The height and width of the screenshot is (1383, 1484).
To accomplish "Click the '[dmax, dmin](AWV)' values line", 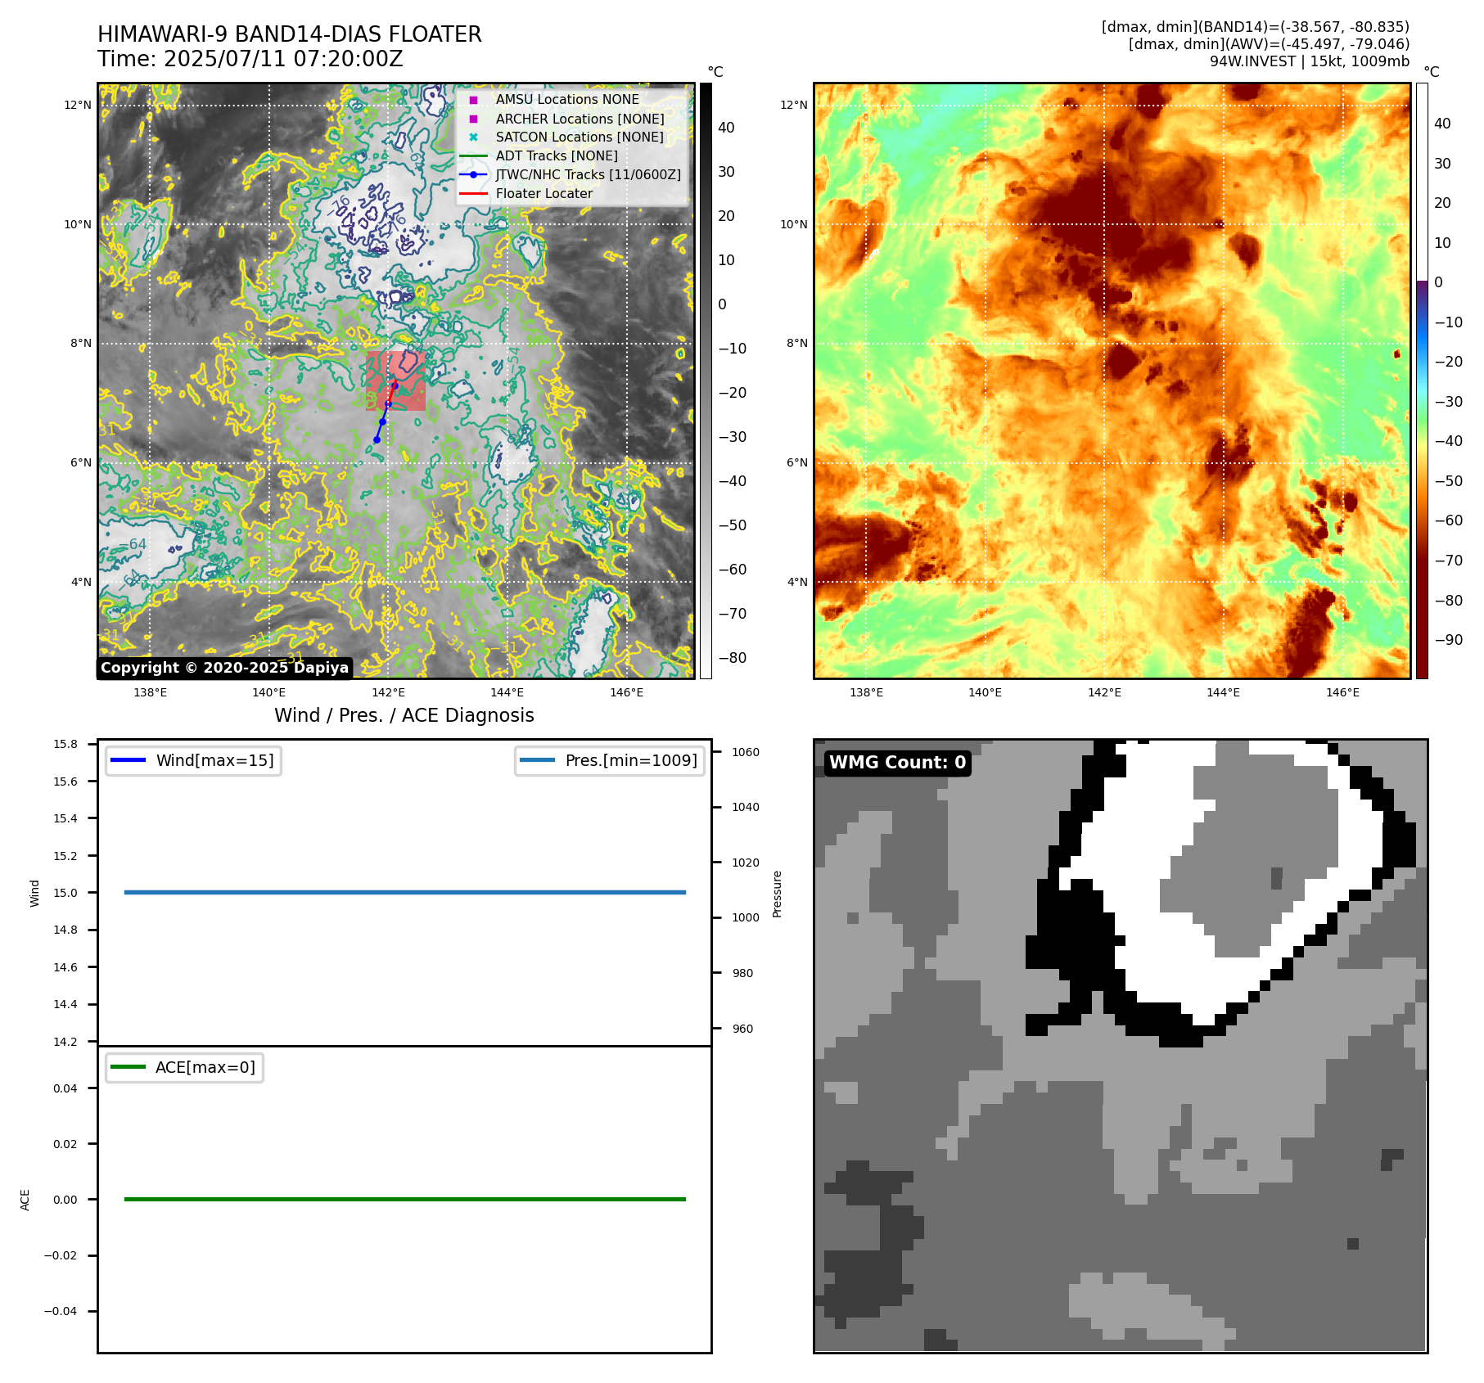I will [x=1269, y=44].
